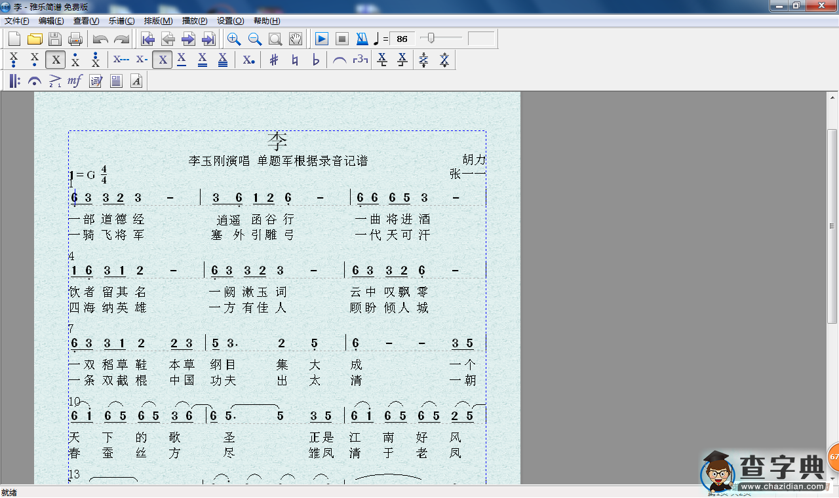Screen dimensions: 839x498
Task: Play the score
Action: point(321,39)
